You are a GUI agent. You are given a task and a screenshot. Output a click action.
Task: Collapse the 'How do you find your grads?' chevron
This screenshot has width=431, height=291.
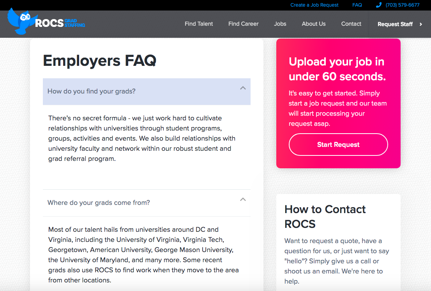coord(243,88)
